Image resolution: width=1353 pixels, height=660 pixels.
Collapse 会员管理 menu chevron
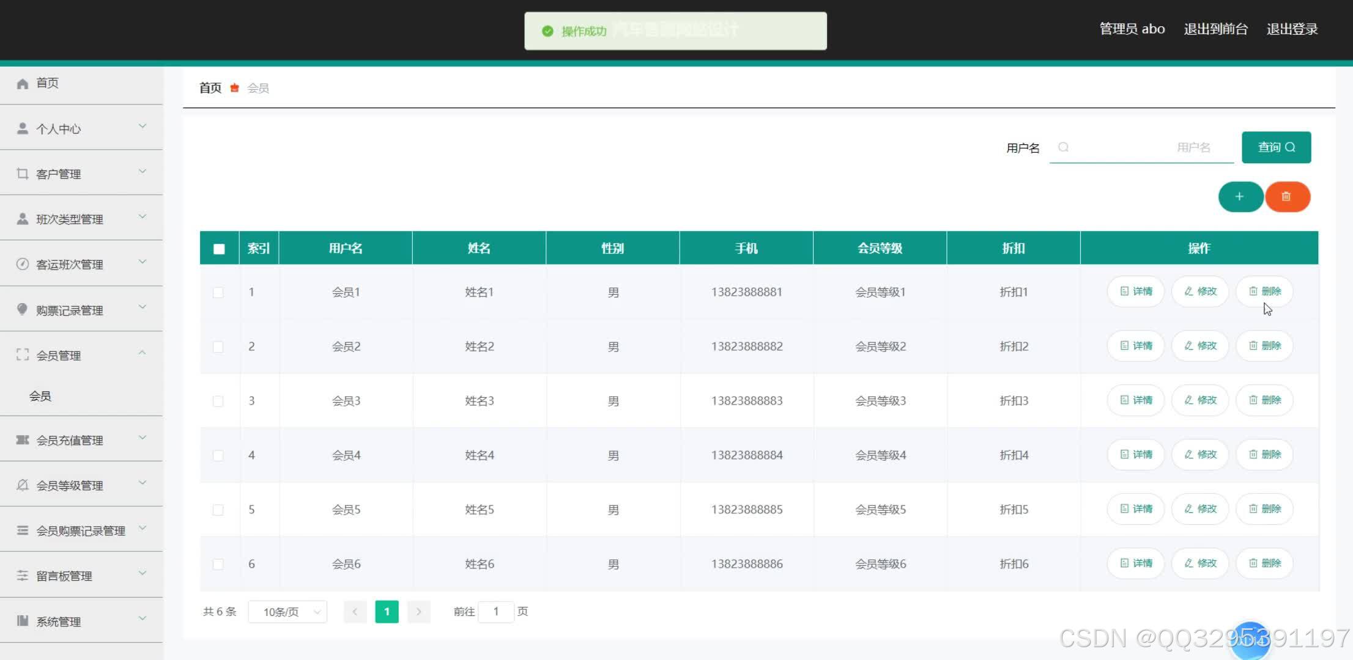[143, 352]
